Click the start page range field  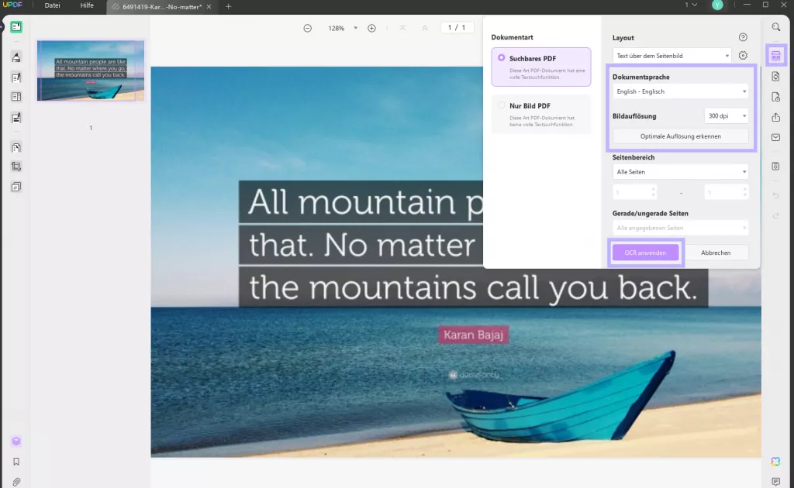click(634, 192)
